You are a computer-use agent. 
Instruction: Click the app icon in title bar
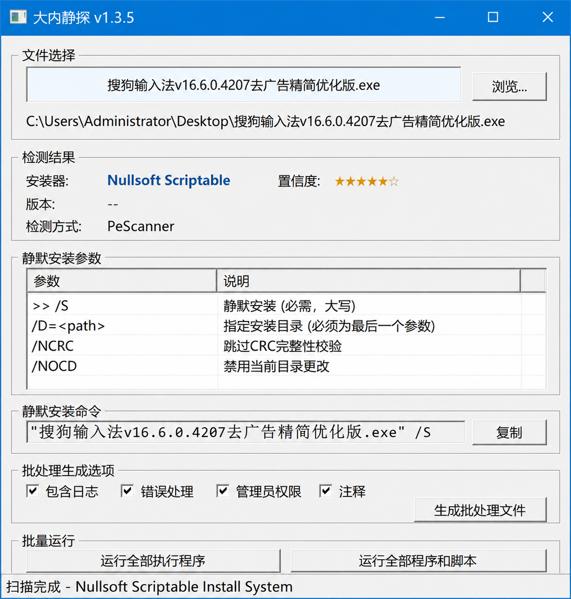tap(18, 18)
